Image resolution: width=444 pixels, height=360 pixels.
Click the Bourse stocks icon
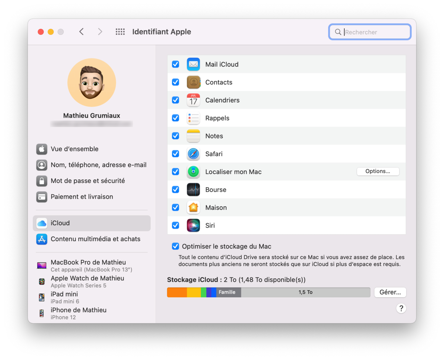[x=193, y=190]
